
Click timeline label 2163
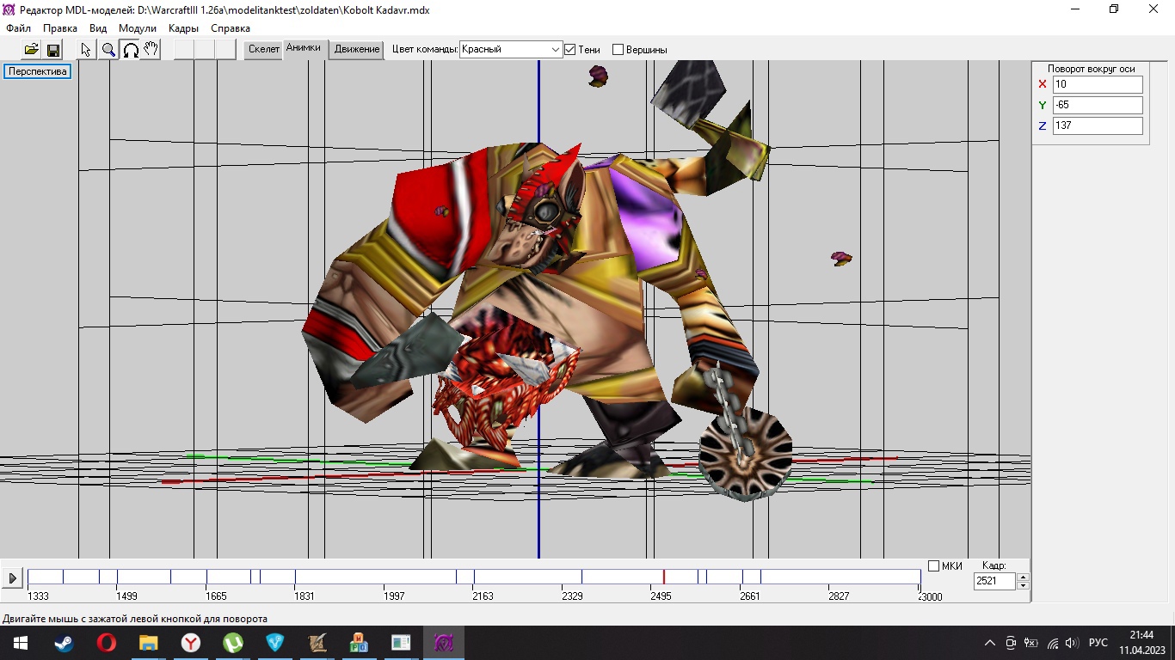tap(483, 596)
